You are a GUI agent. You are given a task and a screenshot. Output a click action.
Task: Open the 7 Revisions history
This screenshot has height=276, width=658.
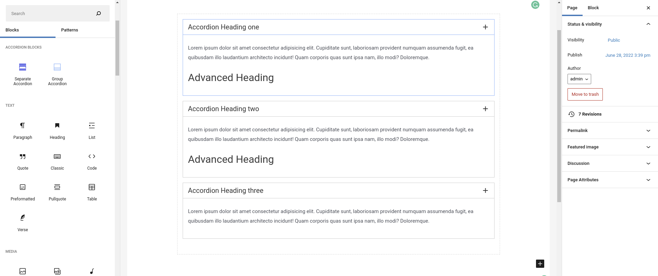pos(589,114)
